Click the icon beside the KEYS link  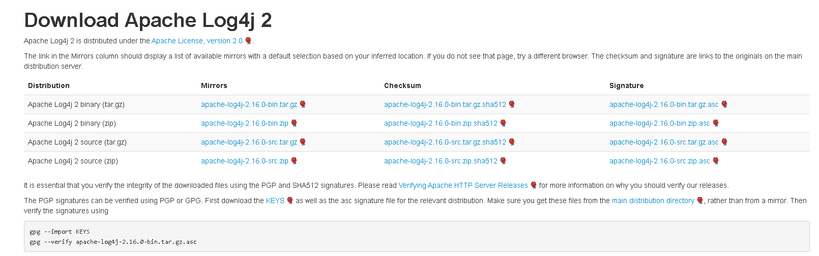click(290, 201)
